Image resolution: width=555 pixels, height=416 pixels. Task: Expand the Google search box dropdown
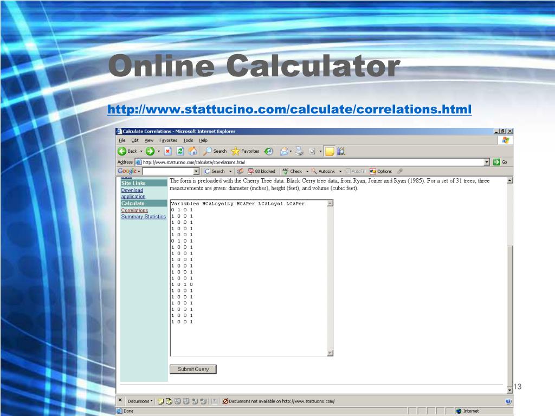[x=196, y=171]
